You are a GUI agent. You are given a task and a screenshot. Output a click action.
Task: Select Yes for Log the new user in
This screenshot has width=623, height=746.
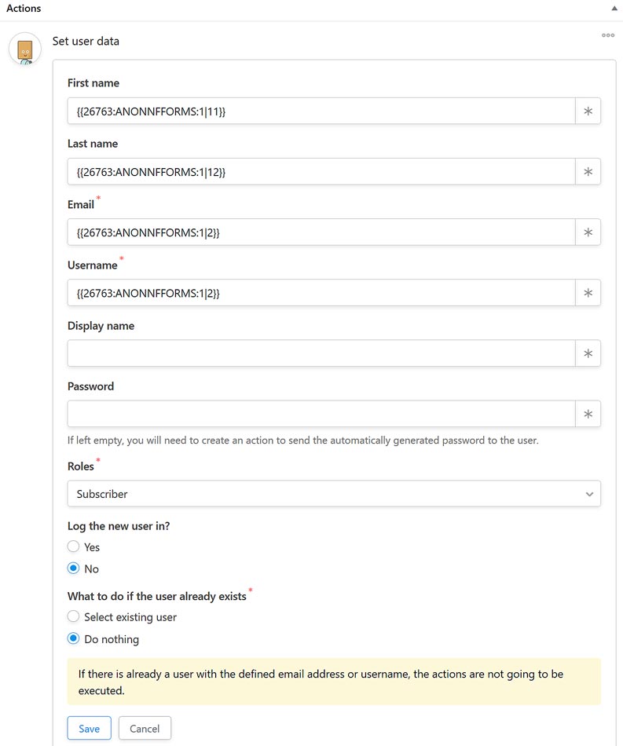73,547
